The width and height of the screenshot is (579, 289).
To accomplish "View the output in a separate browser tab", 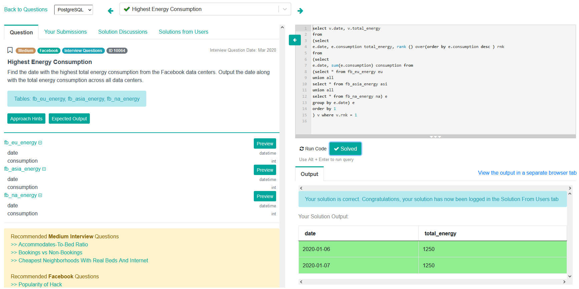I will pyautogui.click(x=527, y=173).
